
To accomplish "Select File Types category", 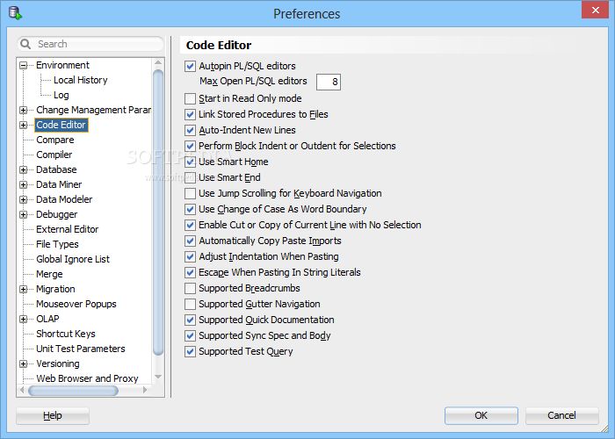I will pyautogui.click(x=57, y=244).
